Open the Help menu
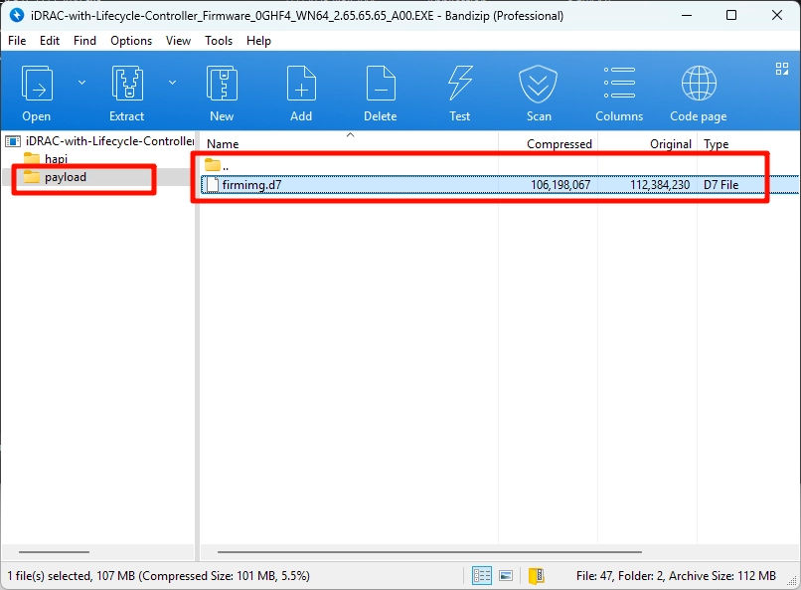Screen dimensions: 801x590 258,41
